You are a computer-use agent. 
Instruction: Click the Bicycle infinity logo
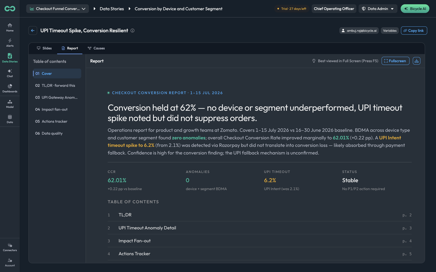point(10,9)
